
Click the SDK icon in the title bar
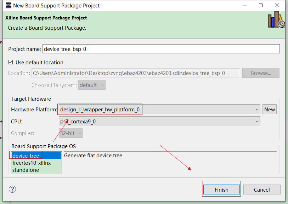(x=8, y=5)
